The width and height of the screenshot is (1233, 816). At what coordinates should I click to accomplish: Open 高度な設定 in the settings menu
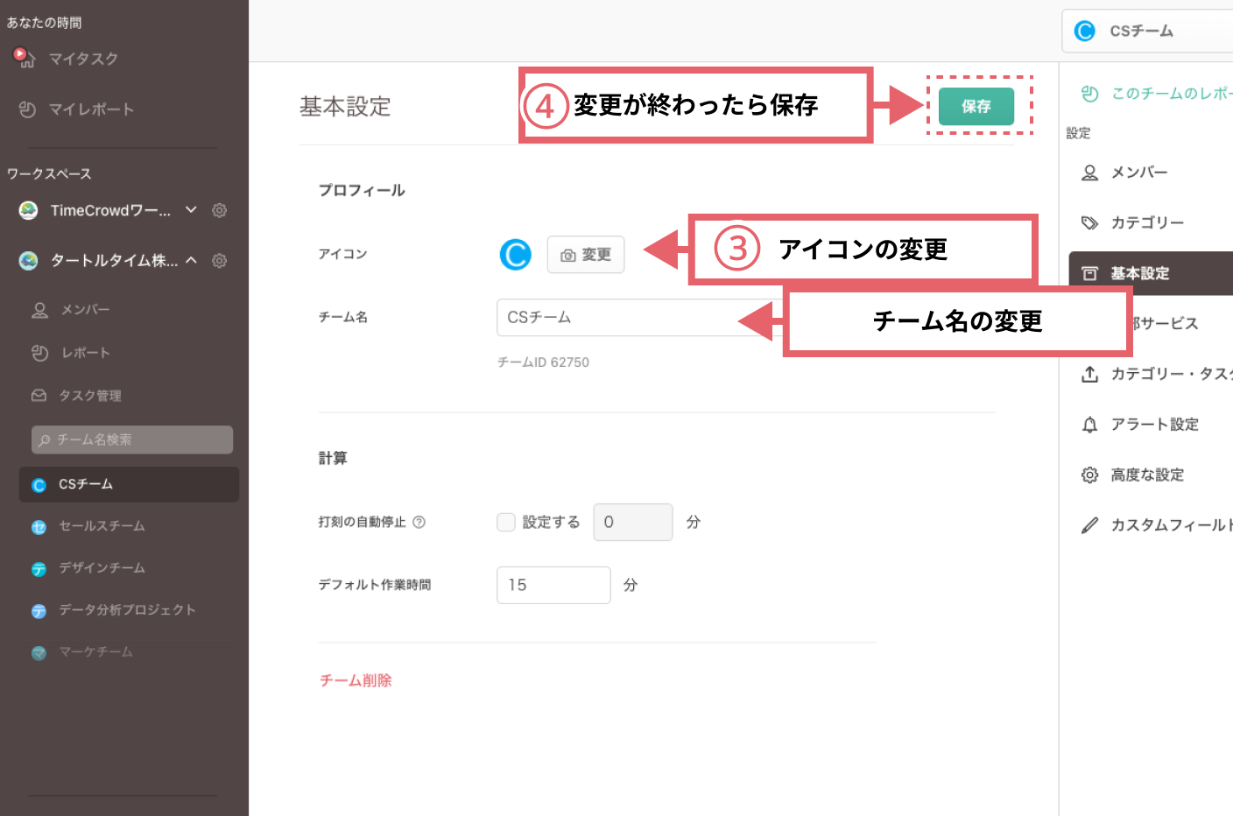[x=1146, y=475]
